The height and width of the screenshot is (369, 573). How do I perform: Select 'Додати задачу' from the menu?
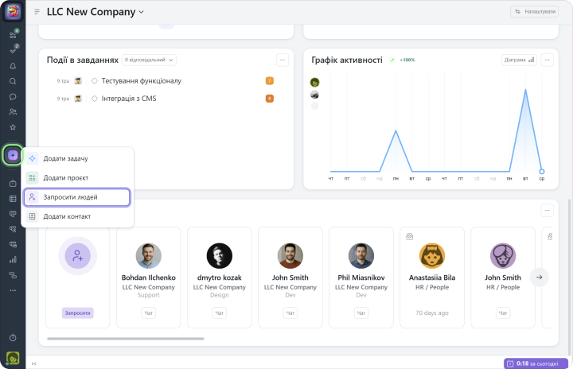(65, 158)
